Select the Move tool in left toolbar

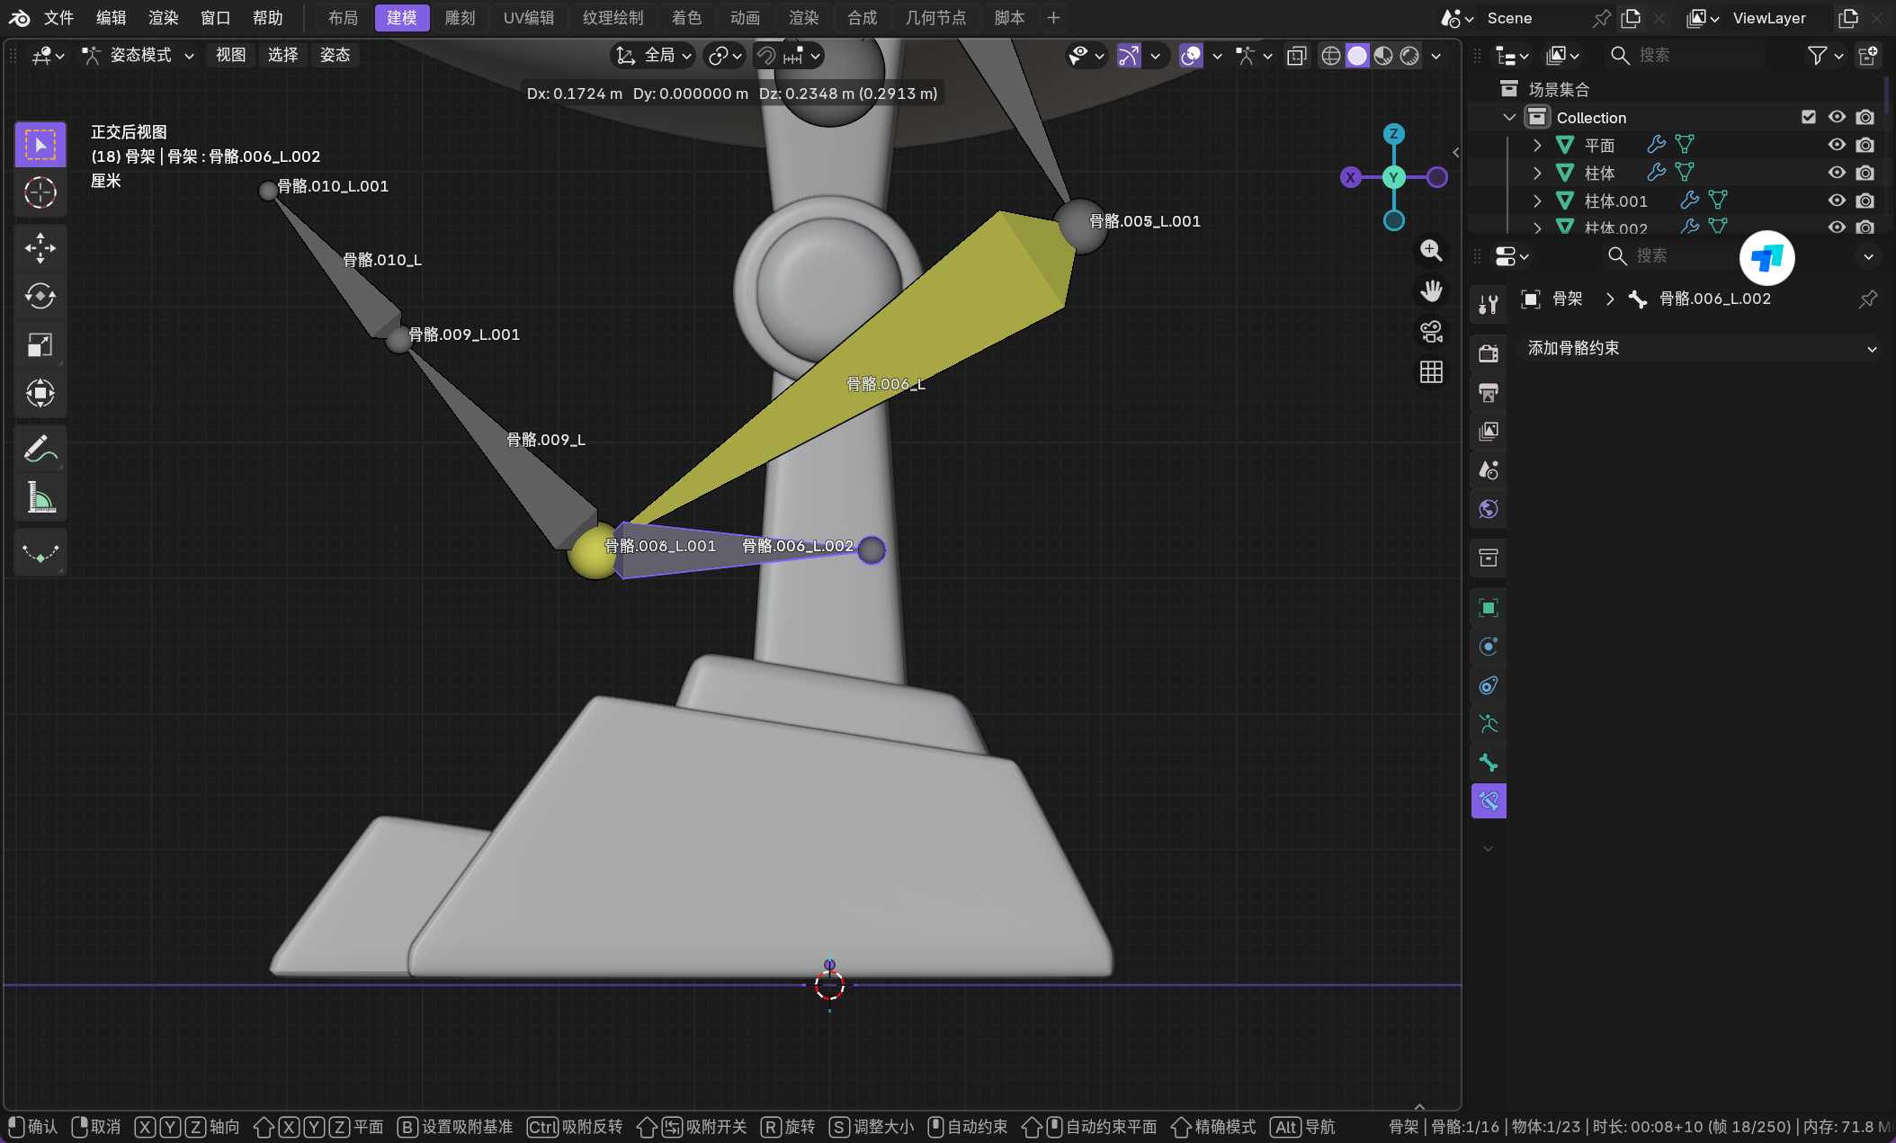tap(40, 247)
